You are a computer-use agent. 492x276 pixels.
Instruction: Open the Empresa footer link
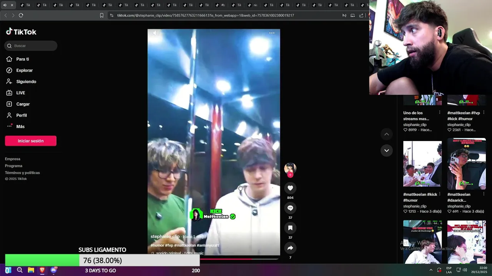click(x=13, y=159)
